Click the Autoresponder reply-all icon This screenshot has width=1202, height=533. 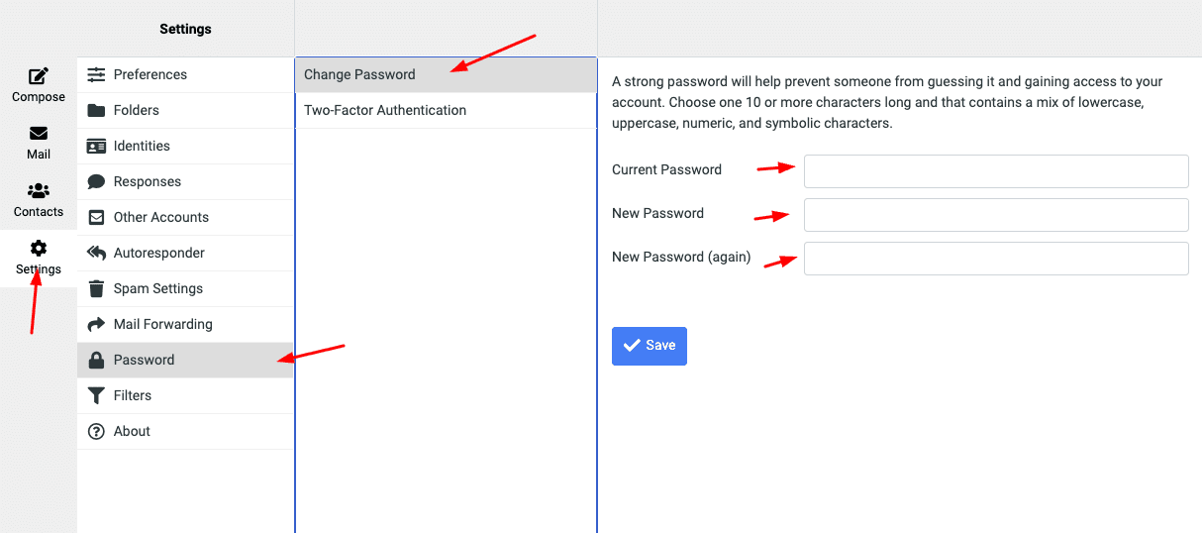pos(96,253)
